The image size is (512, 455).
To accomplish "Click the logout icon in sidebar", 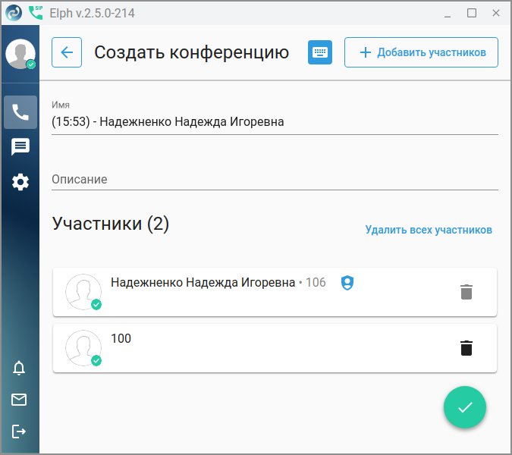I will pyautogui.click(x=19, y=431).
